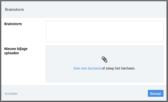Choose a file using the blue link
168x102 pixels.
pyautogui.click(x=87, y=68)
